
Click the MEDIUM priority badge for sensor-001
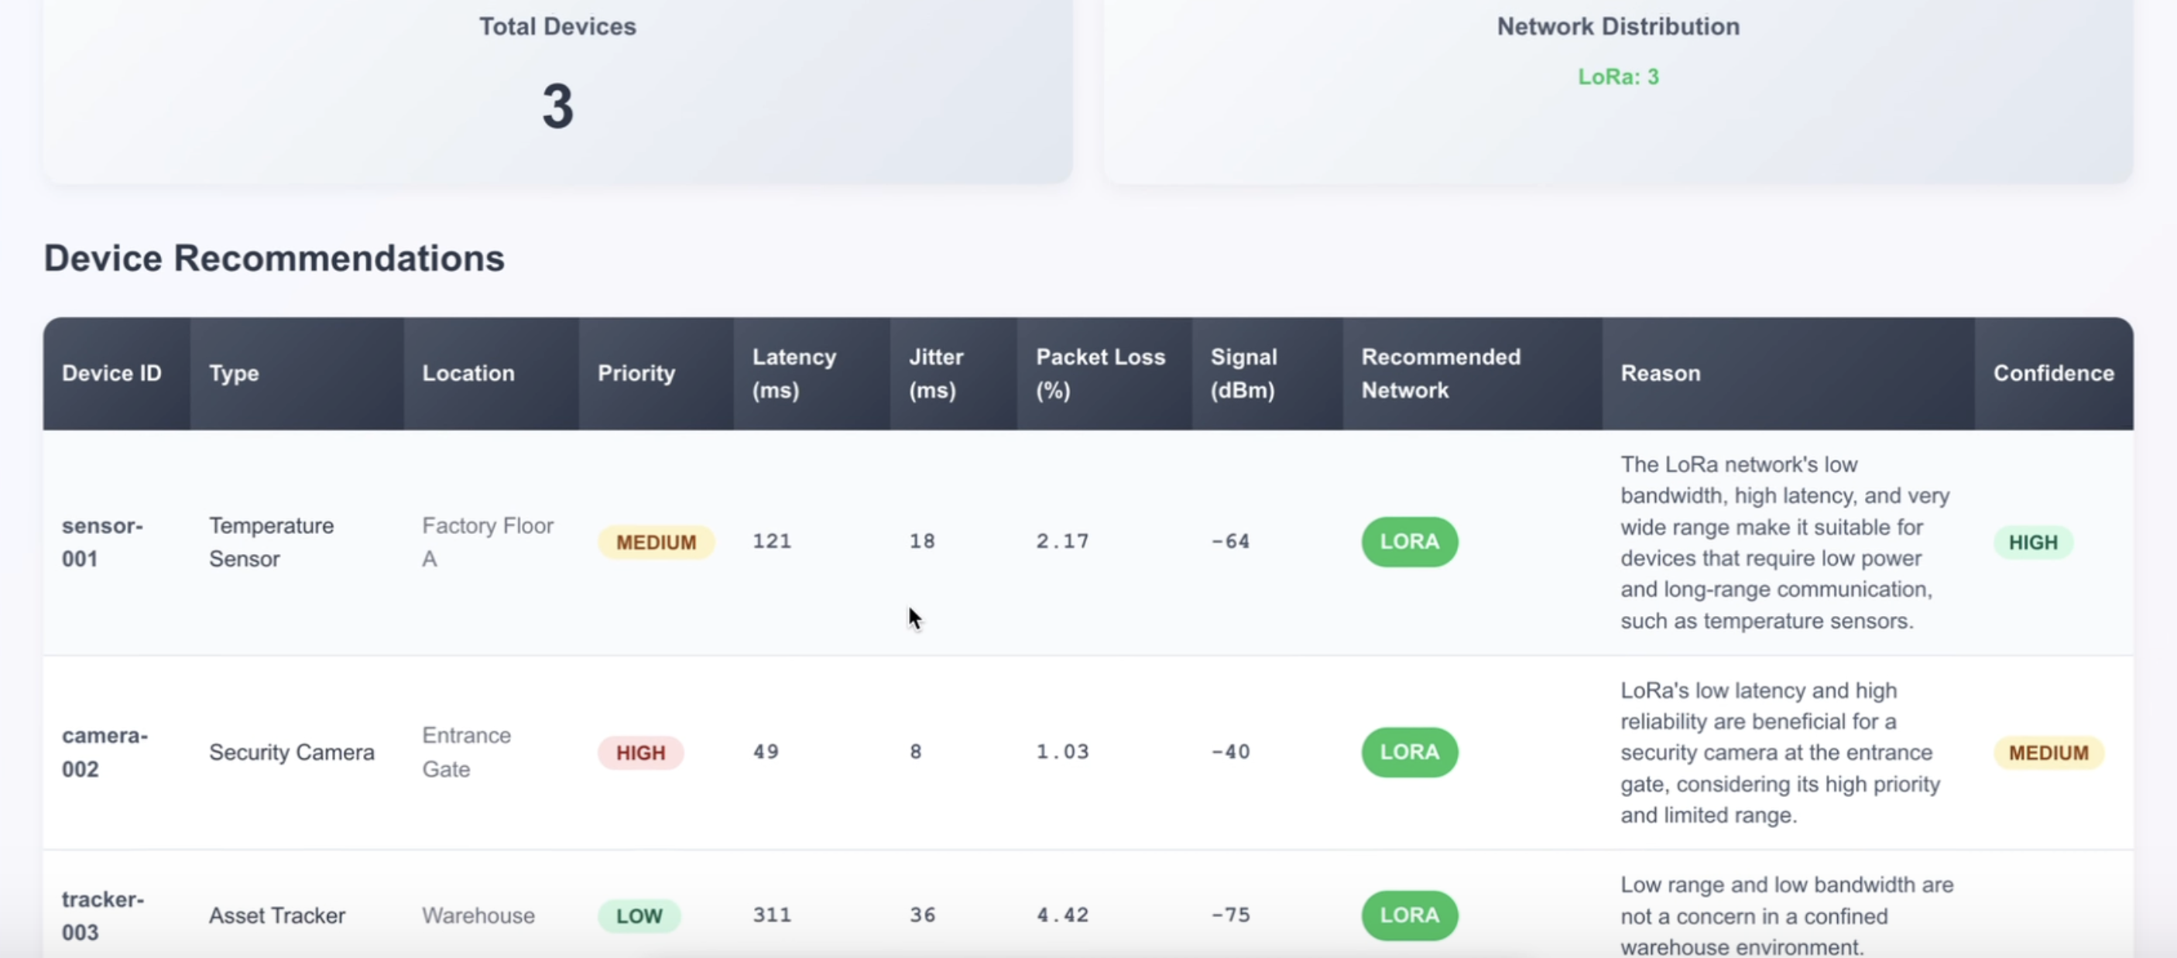click(656, 542)
